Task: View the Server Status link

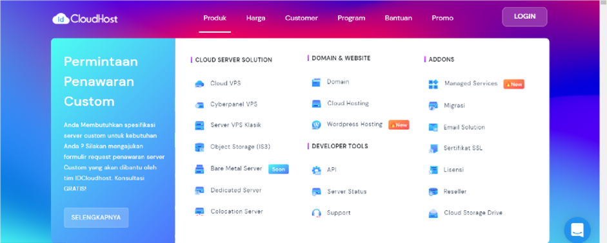Action: click(347, 192)
